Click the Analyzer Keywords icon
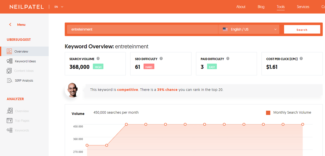Viewport: 325px width, 156px height. 10,130
